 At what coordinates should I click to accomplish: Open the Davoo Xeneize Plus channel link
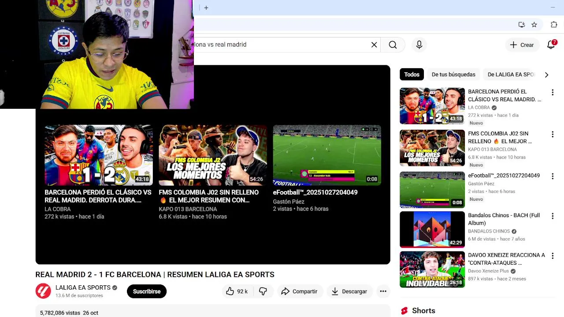[488, 271]
